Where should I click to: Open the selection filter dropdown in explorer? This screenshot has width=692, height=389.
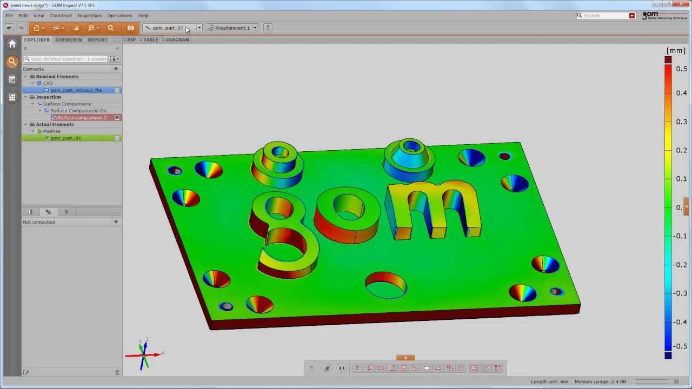[x=114, y=59]
